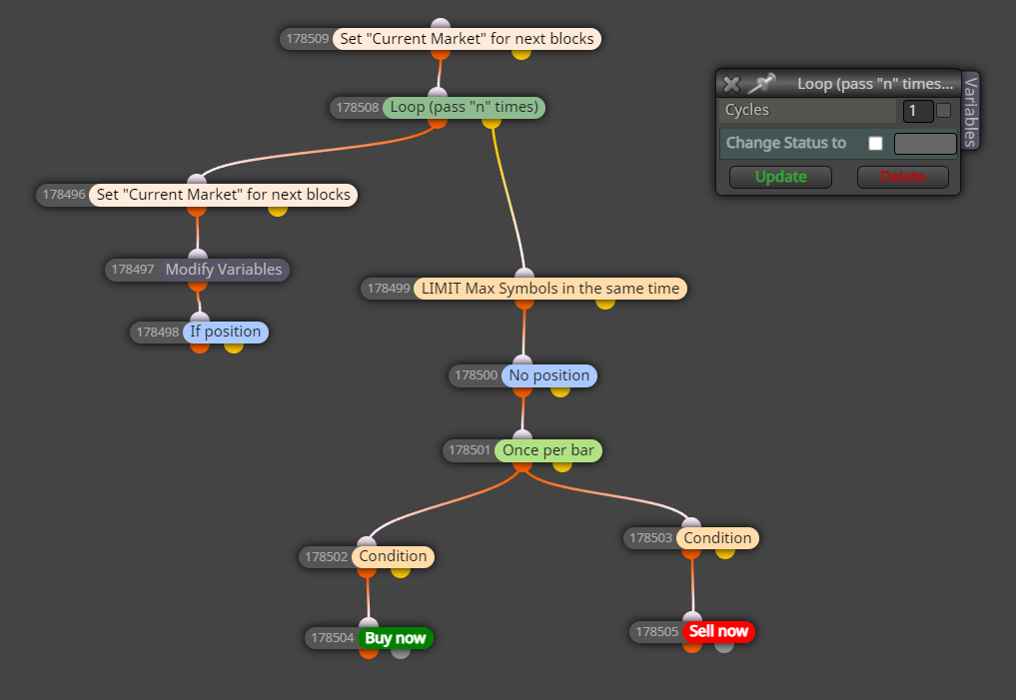Click yellow connector of Condition 178503
1016x700 pixels.
pyautogui.click(x=724, y=552)
